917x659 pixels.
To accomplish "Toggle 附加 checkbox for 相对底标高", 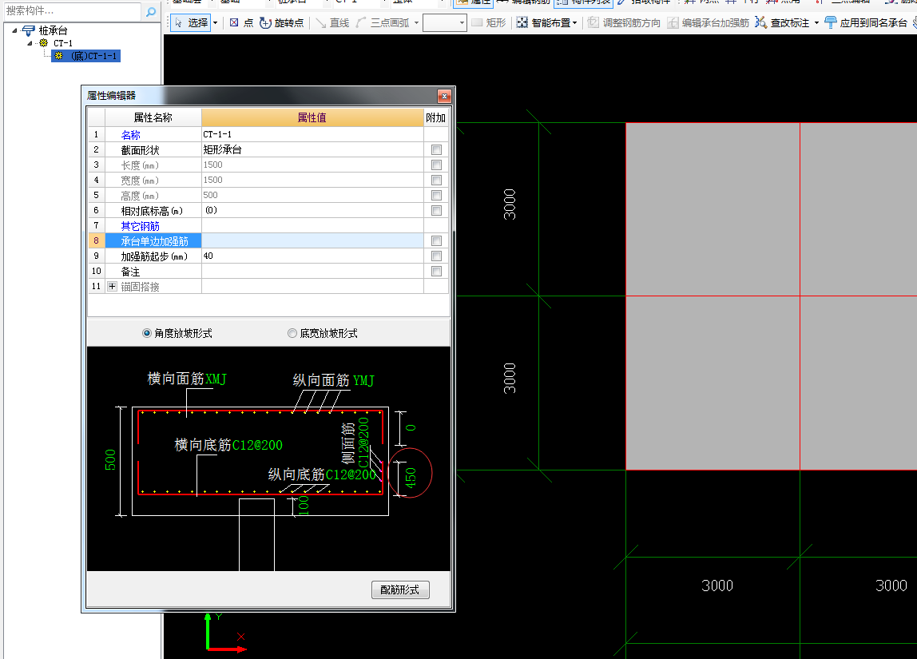I will tap(436, 211).
